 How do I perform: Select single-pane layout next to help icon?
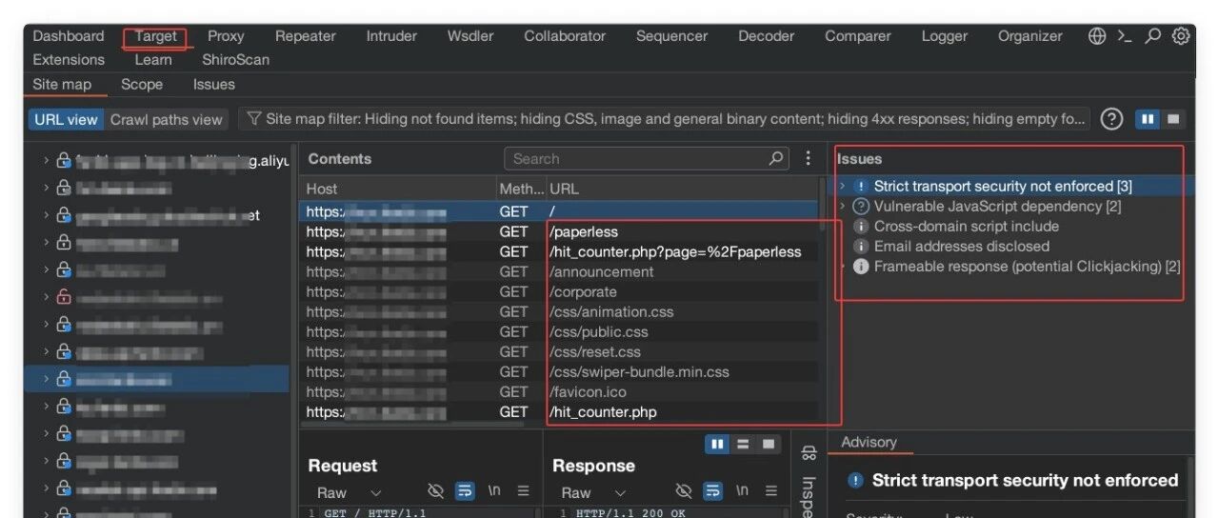[x=1173, y=119]
